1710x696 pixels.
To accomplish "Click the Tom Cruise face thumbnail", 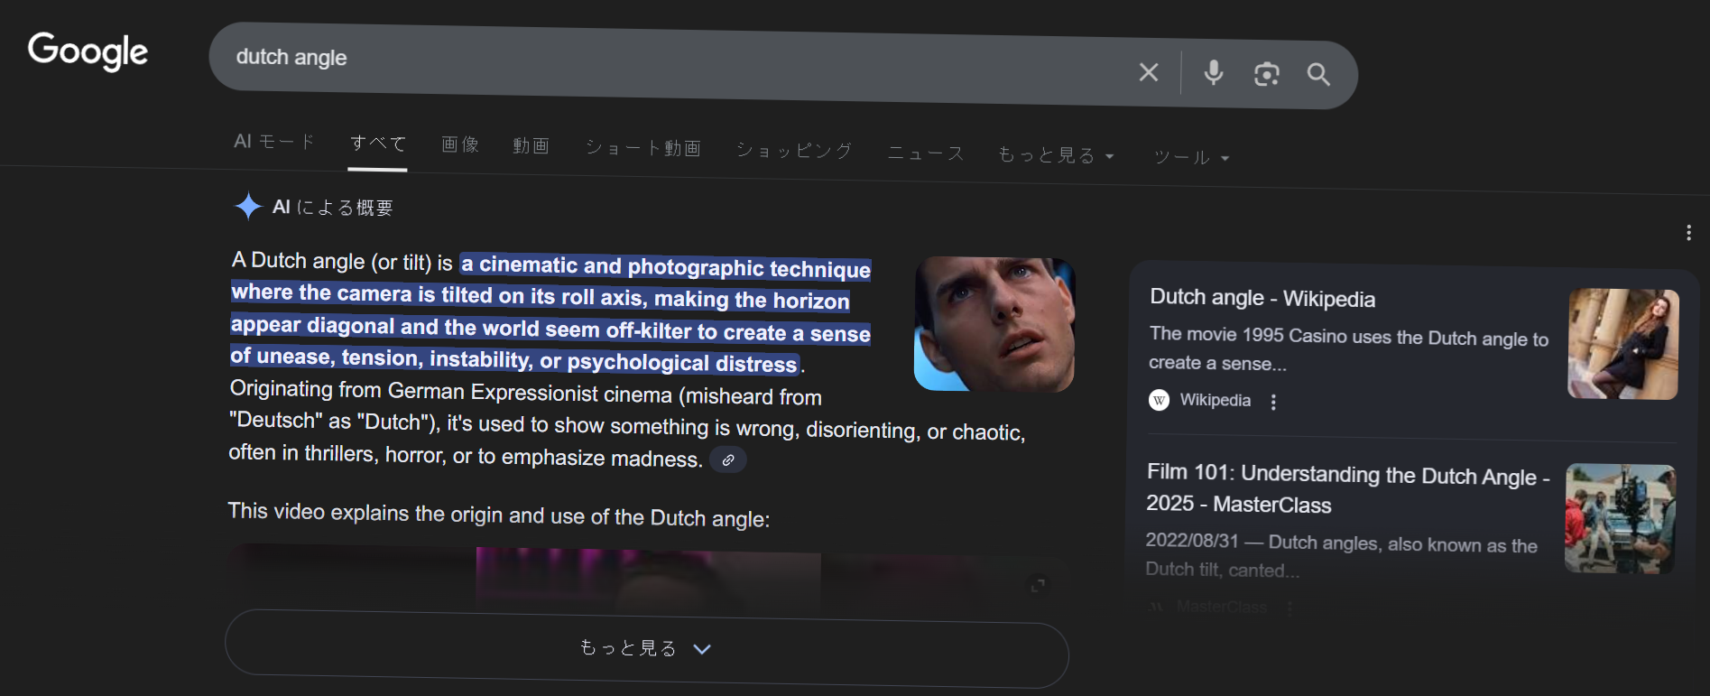I will [994, 324].
